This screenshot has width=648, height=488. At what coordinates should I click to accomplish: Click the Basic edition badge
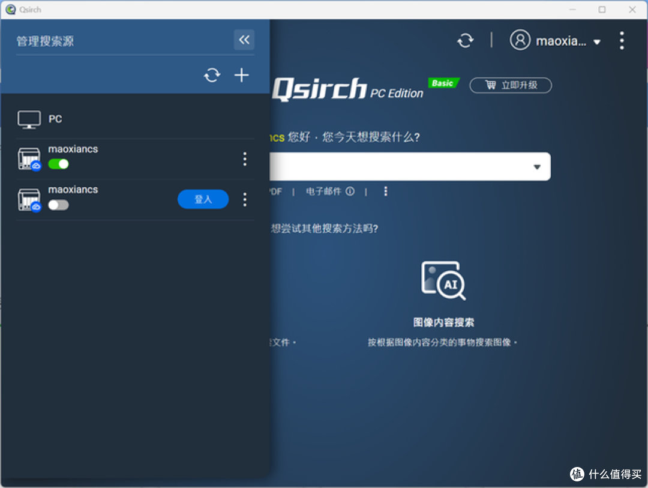[x=443, y=83]
